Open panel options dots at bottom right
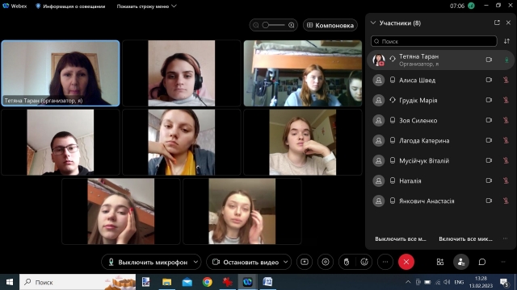The height and width of the screenshot is (290, 517). coord(503,262)
